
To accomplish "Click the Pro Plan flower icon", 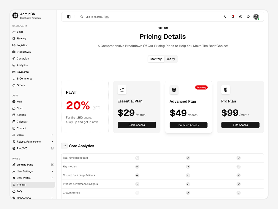I will pos(225,90).
